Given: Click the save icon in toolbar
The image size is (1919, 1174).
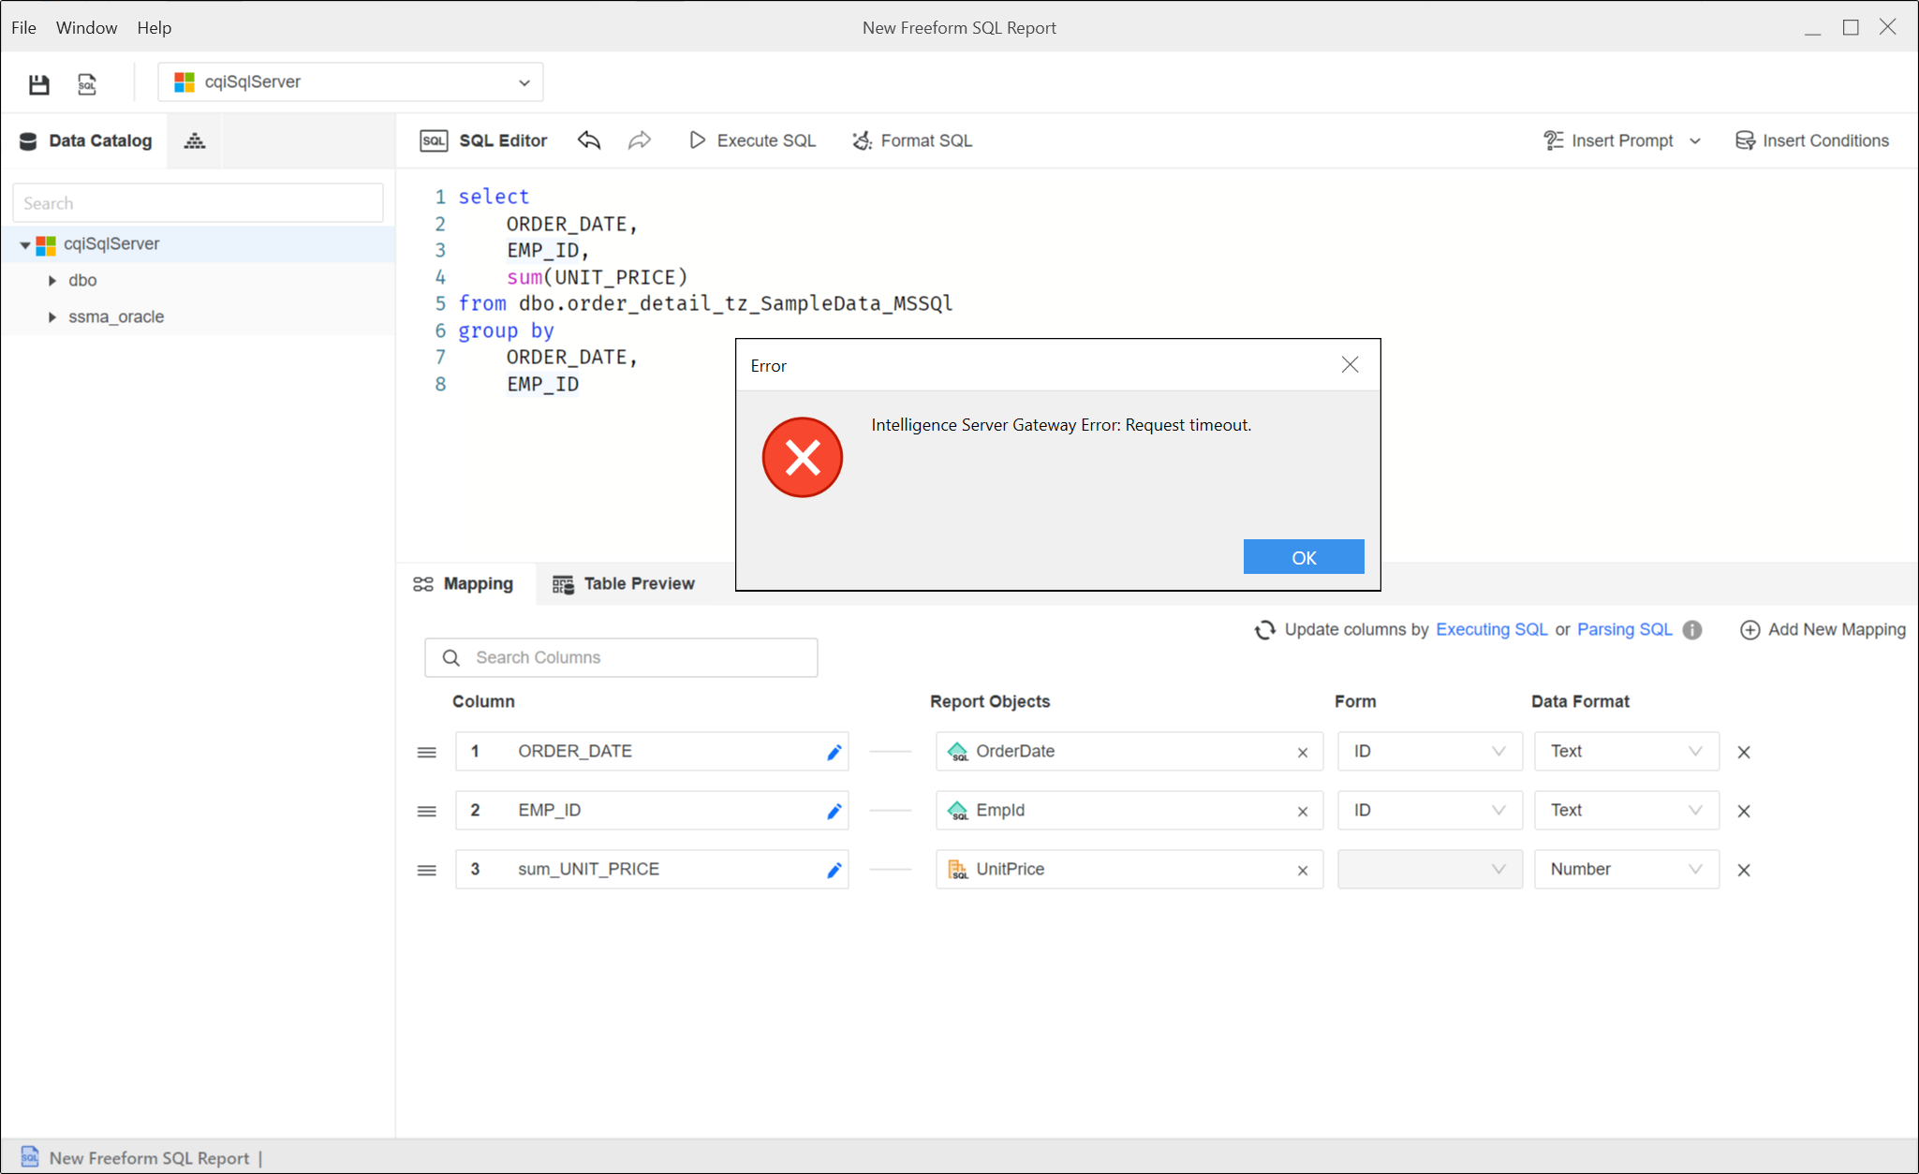Looking at the screenshot, I should (x=38, y=84).
